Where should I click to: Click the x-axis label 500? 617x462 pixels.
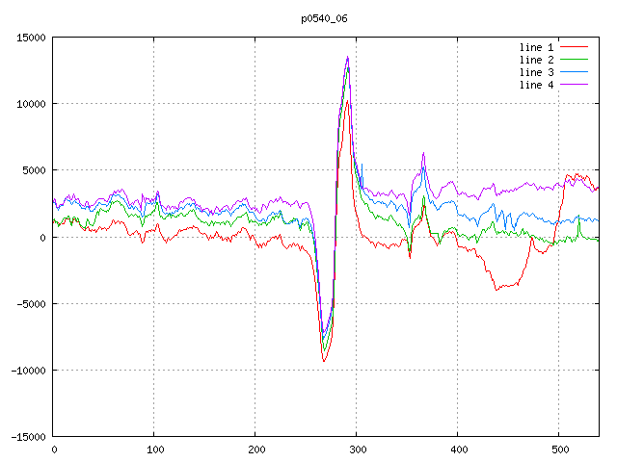[x=560, y=449]
